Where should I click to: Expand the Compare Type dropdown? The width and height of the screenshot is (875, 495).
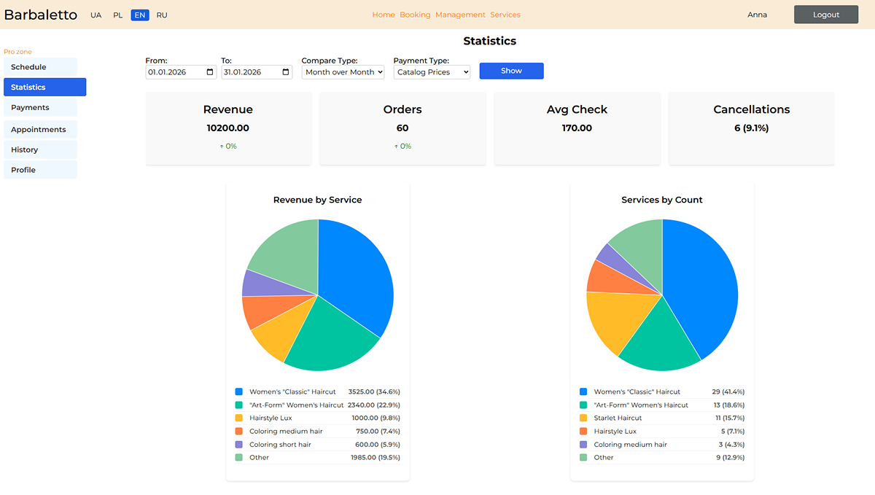pyautogui.click(x=343, y=72)
